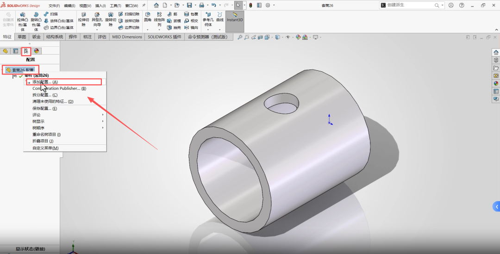The height and width of the screenshot is (254, 500).
Task: Select the Revolved Cut (旋转切除) tool
Action: (111, 21)
